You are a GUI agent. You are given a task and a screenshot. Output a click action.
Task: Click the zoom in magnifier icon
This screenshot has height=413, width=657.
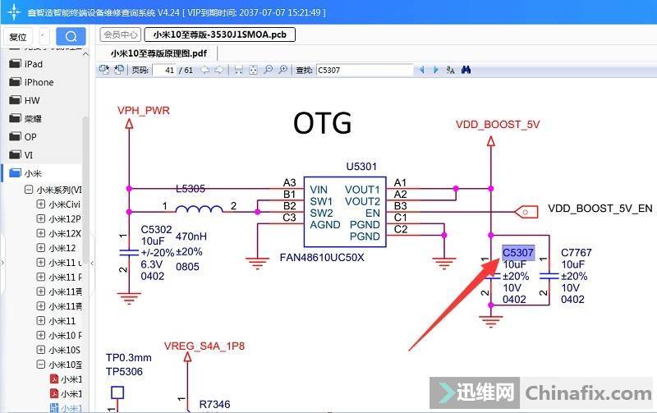283,71
